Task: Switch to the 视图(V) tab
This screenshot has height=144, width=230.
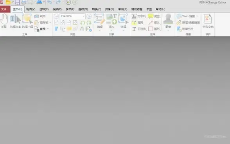Action: point(31,9)
